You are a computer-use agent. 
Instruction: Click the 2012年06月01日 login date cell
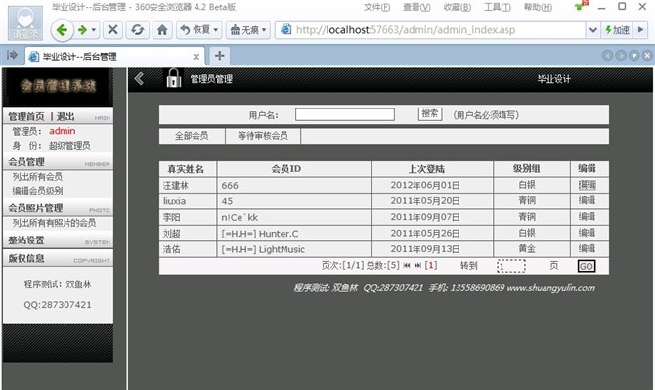[432, 185]
